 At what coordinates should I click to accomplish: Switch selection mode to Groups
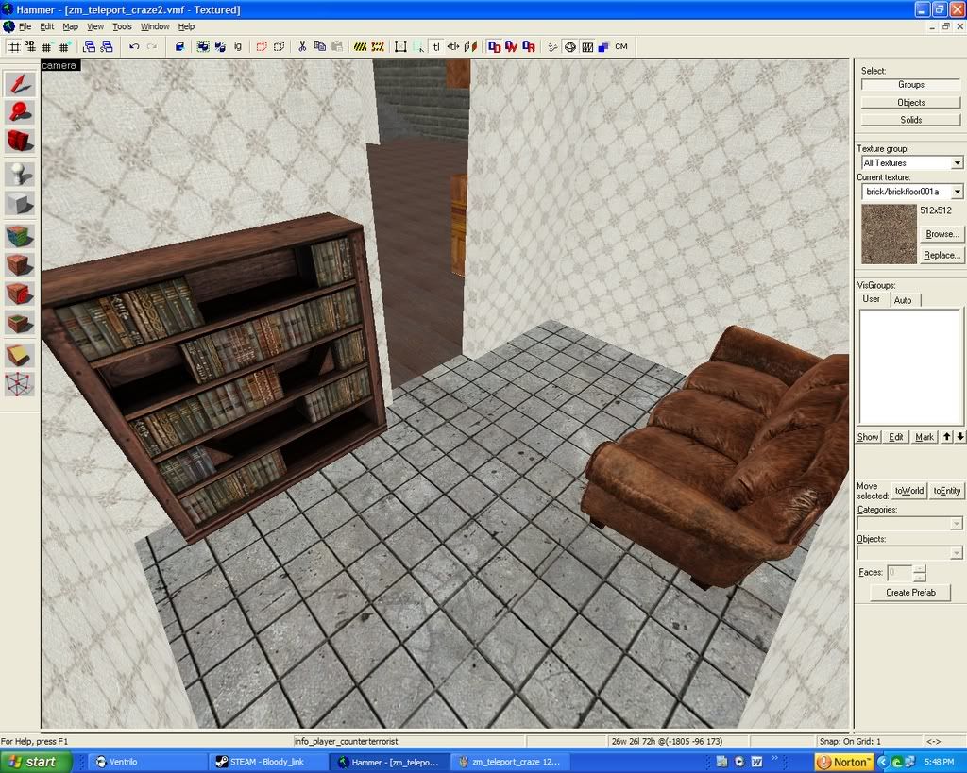(x=910, y=85)
